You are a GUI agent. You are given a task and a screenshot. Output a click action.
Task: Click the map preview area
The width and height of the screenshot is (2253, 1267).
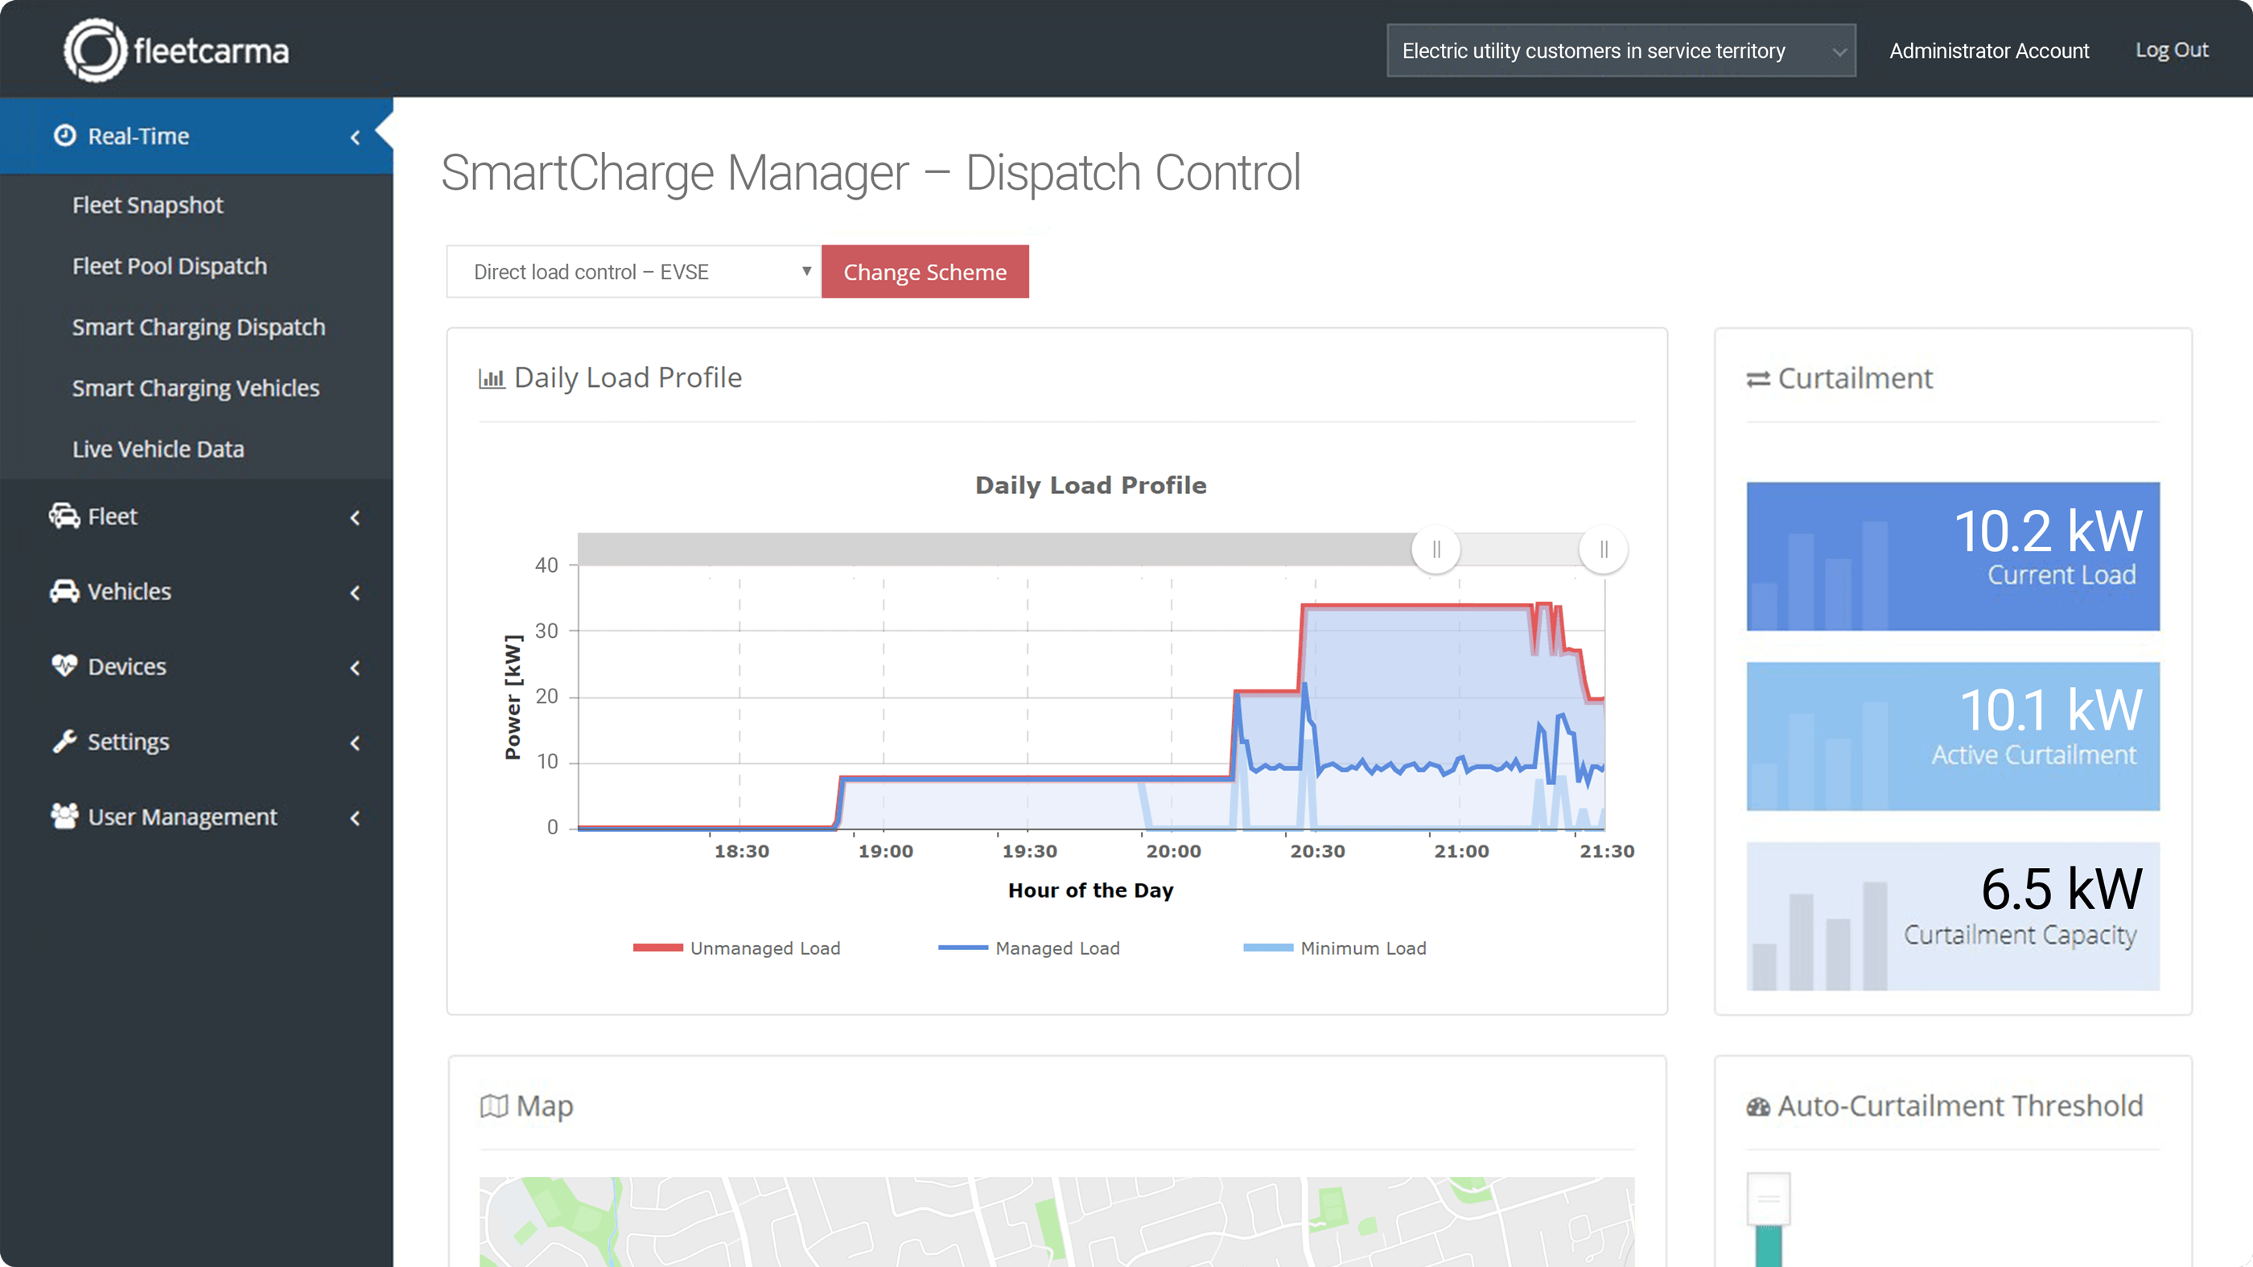(1056, 1221)
